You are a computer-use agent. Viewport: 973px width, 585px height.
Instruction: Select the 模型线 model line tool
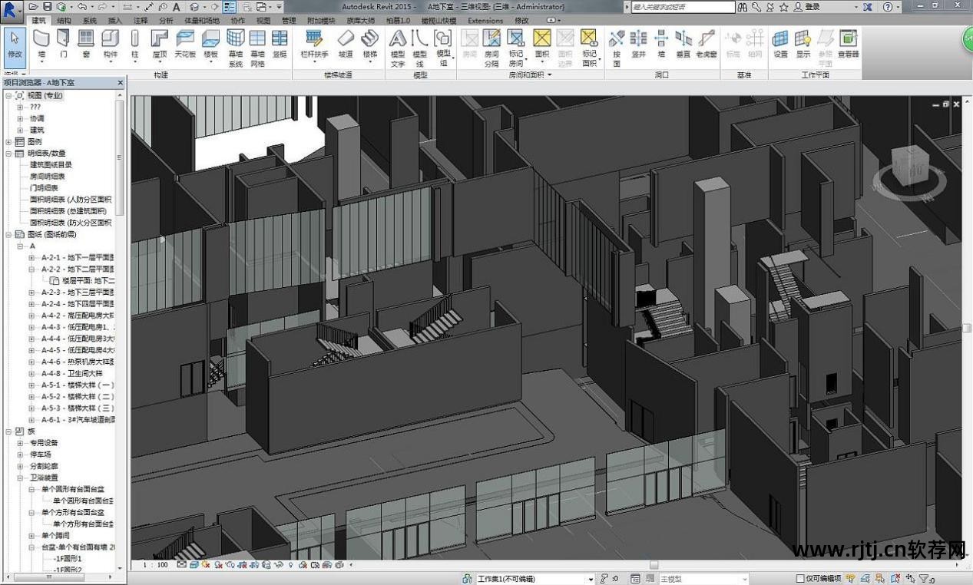[x=419, y=48]
